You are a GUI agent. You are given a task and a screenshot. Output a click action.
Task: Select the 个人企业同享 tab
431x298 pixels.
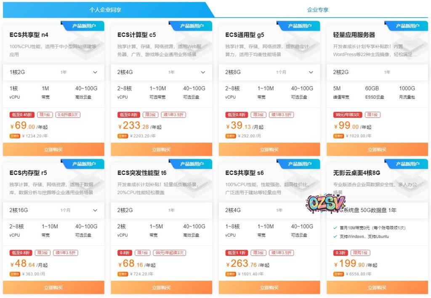click(x=105, y=10)
